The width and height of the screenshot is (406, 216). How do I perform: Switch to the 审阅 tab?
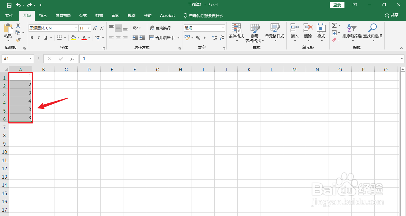(115, 16)
